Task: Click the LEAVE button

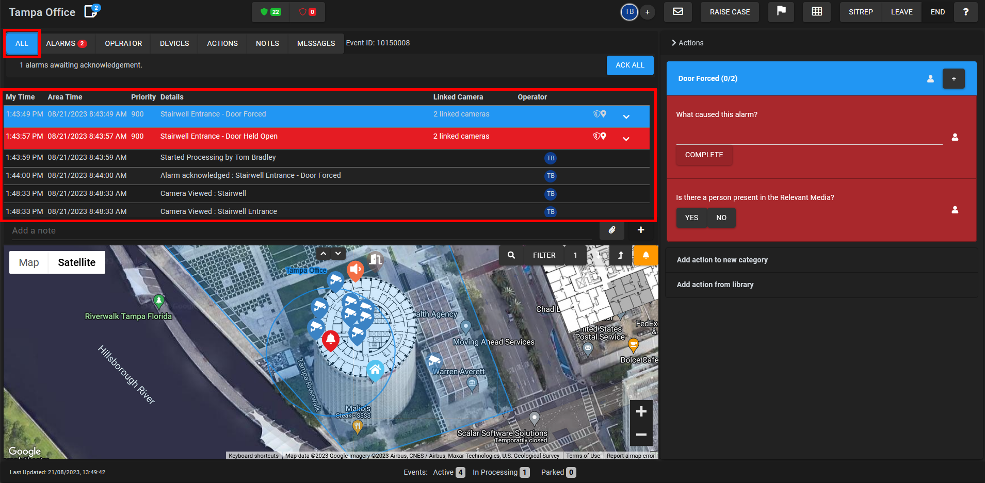Action: [x=901, y=12]
